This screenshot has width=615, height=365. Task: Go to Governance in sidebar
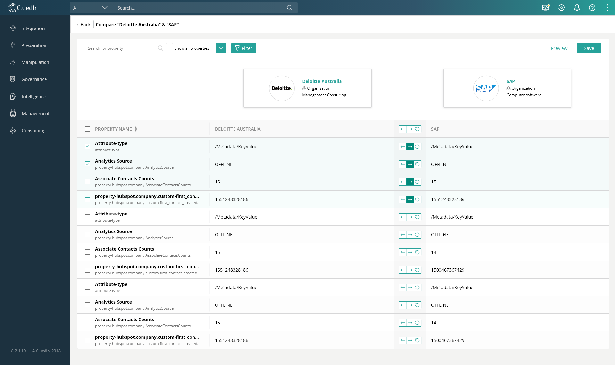click(34, 79)
